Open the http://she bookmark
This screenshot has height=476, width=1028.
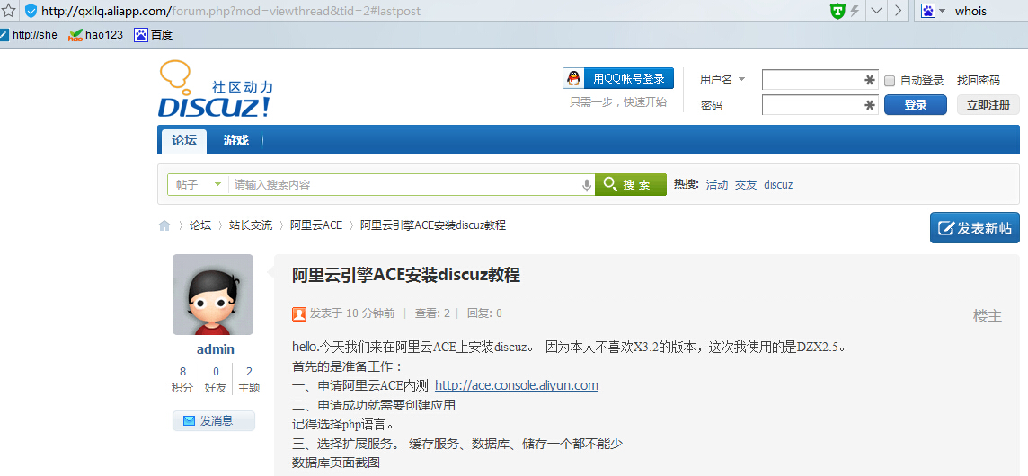[x=29, y=35]
